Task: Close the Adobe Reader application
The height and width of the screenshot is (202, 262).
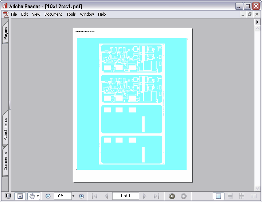Action: point(256,6)
